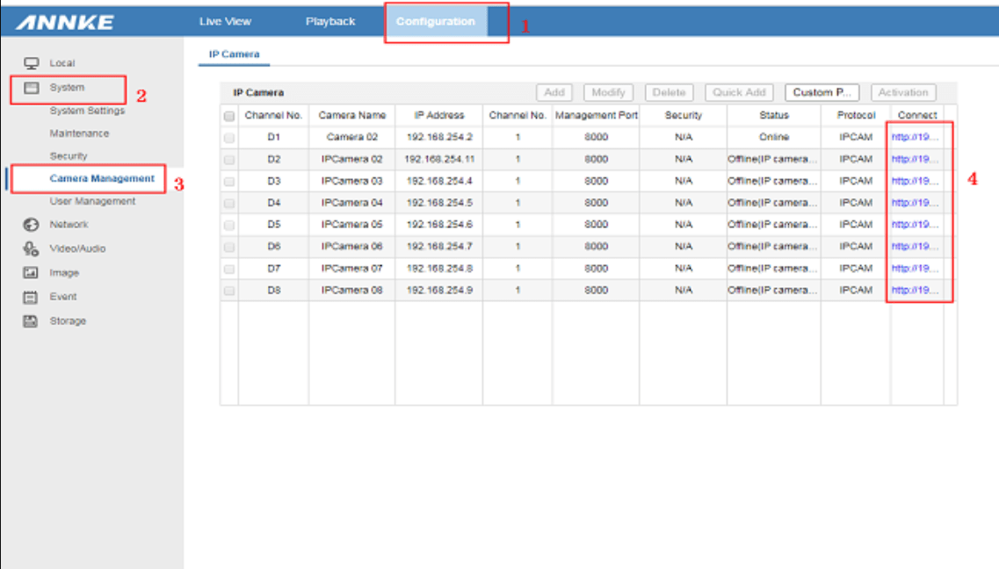The image size is (999, 569).
Task: Sort by the Status column header
Action: pos(773,115)
